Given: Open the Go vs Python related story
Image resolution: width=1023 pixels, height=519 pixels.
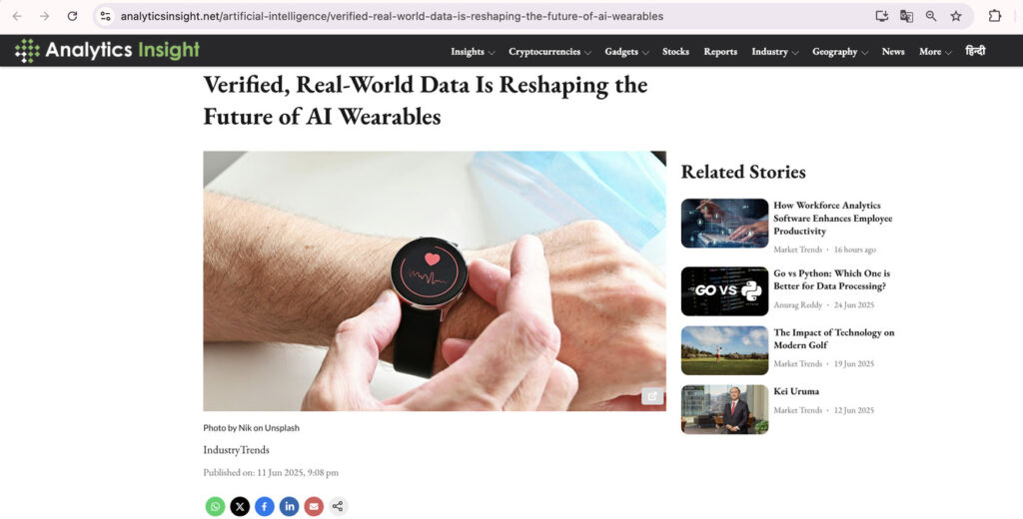Looking at the screenshot, I should pos(831,279).
